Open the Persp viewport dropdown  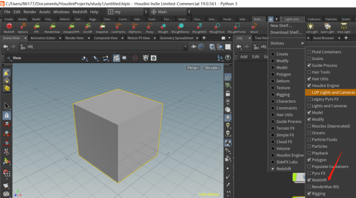193,68
